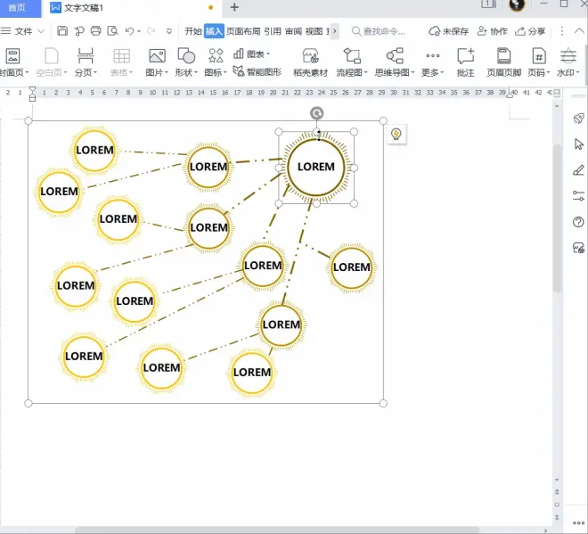
Task: Click the Save icon in quick toolbar
Action: tap(62, 31)
